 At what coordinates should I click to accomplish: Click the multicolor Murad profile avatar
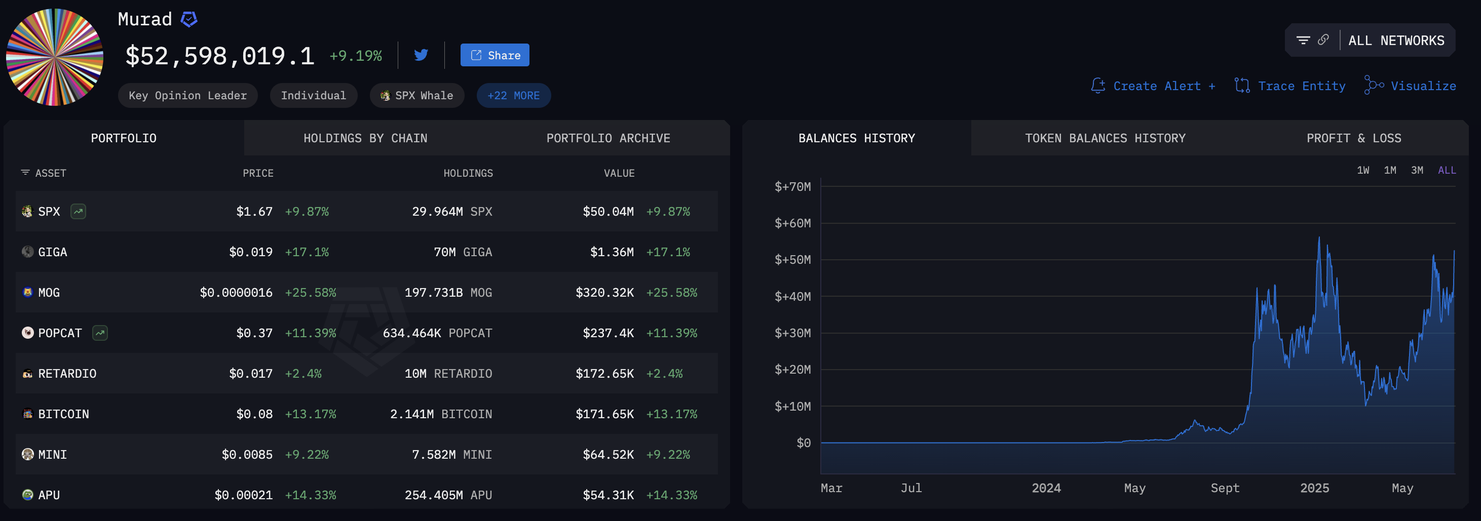(x=55, y=57)
